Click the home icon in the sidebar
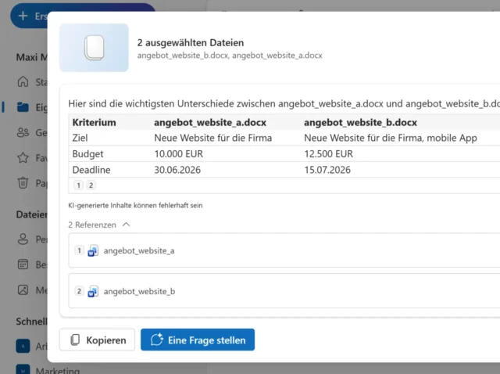500x374 pixels. coord(23,81)
